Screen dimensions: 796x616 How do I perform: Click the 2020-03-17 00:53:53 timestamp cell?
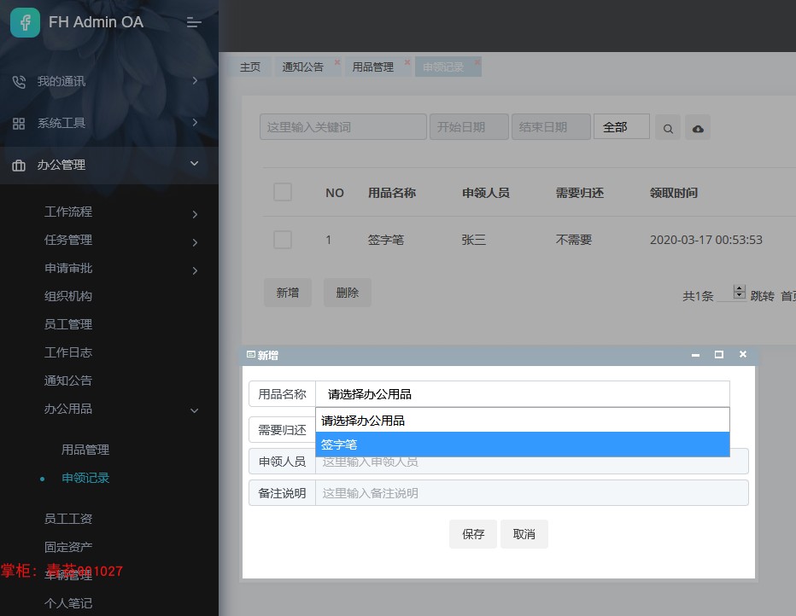[706, 240]
